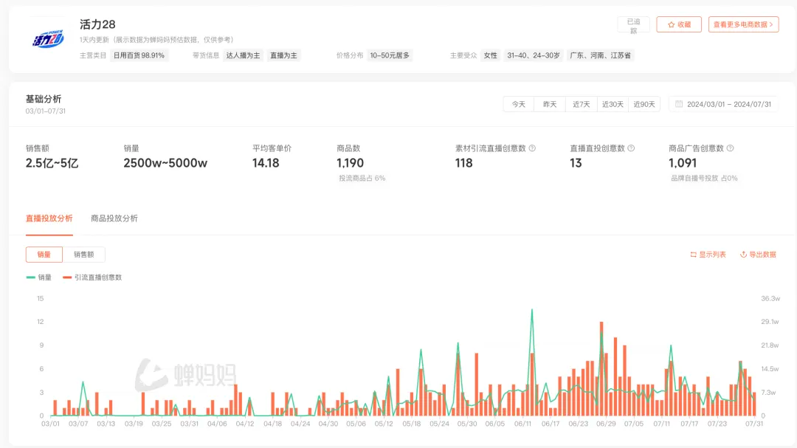Toggle the 已追踪 tracking button

pyautogui.click(x=633, y=24)
